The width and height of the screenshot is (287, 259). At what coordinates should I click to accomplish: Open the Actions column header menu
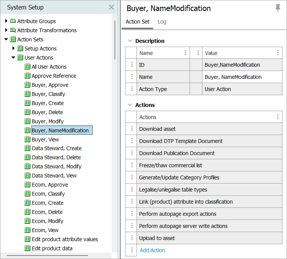[278, 117]
